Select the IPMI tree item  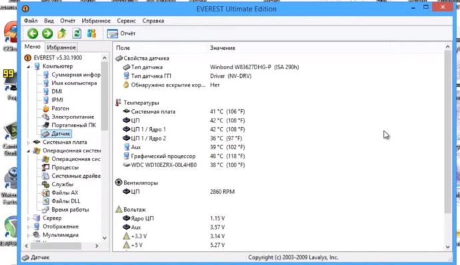57,100
